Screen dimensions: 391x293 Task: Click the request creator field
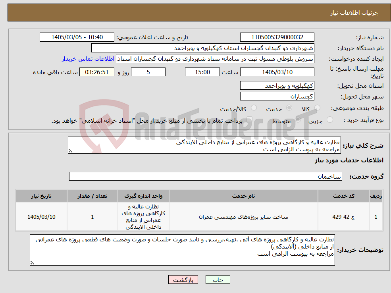pyautogui.click(x=215, y=59)
